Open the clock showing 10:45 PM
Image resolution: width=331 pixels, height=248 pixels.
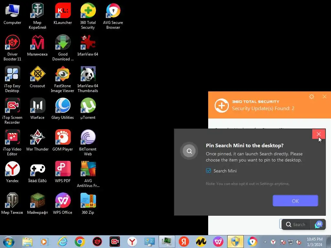click(315, 242)
